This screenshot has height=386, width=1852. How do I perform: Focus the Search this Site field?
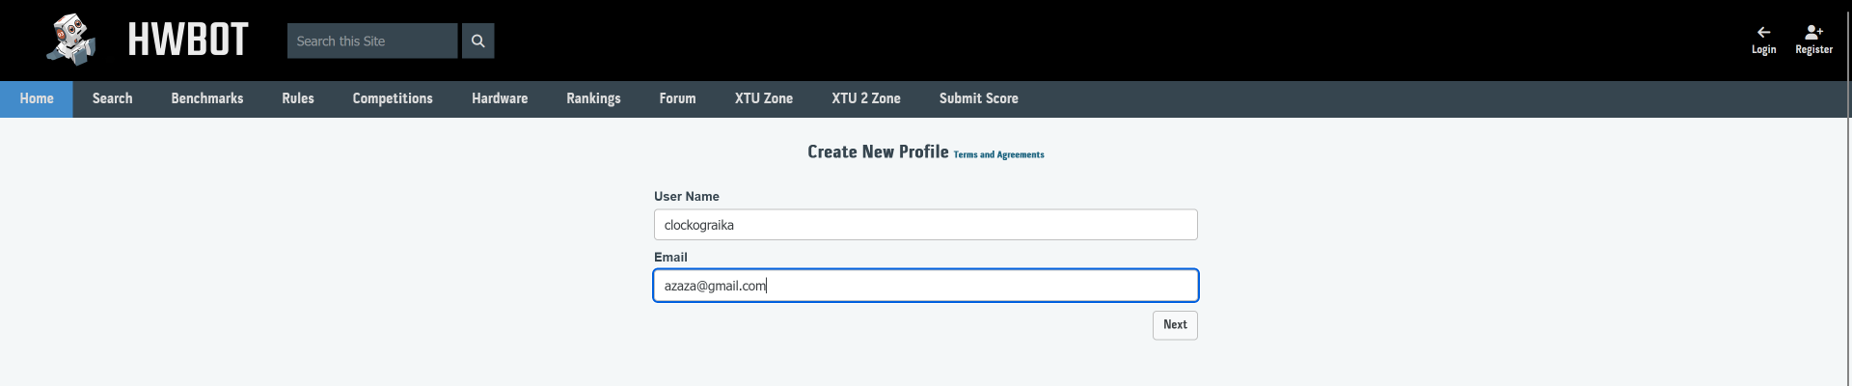tap(372, 41)
